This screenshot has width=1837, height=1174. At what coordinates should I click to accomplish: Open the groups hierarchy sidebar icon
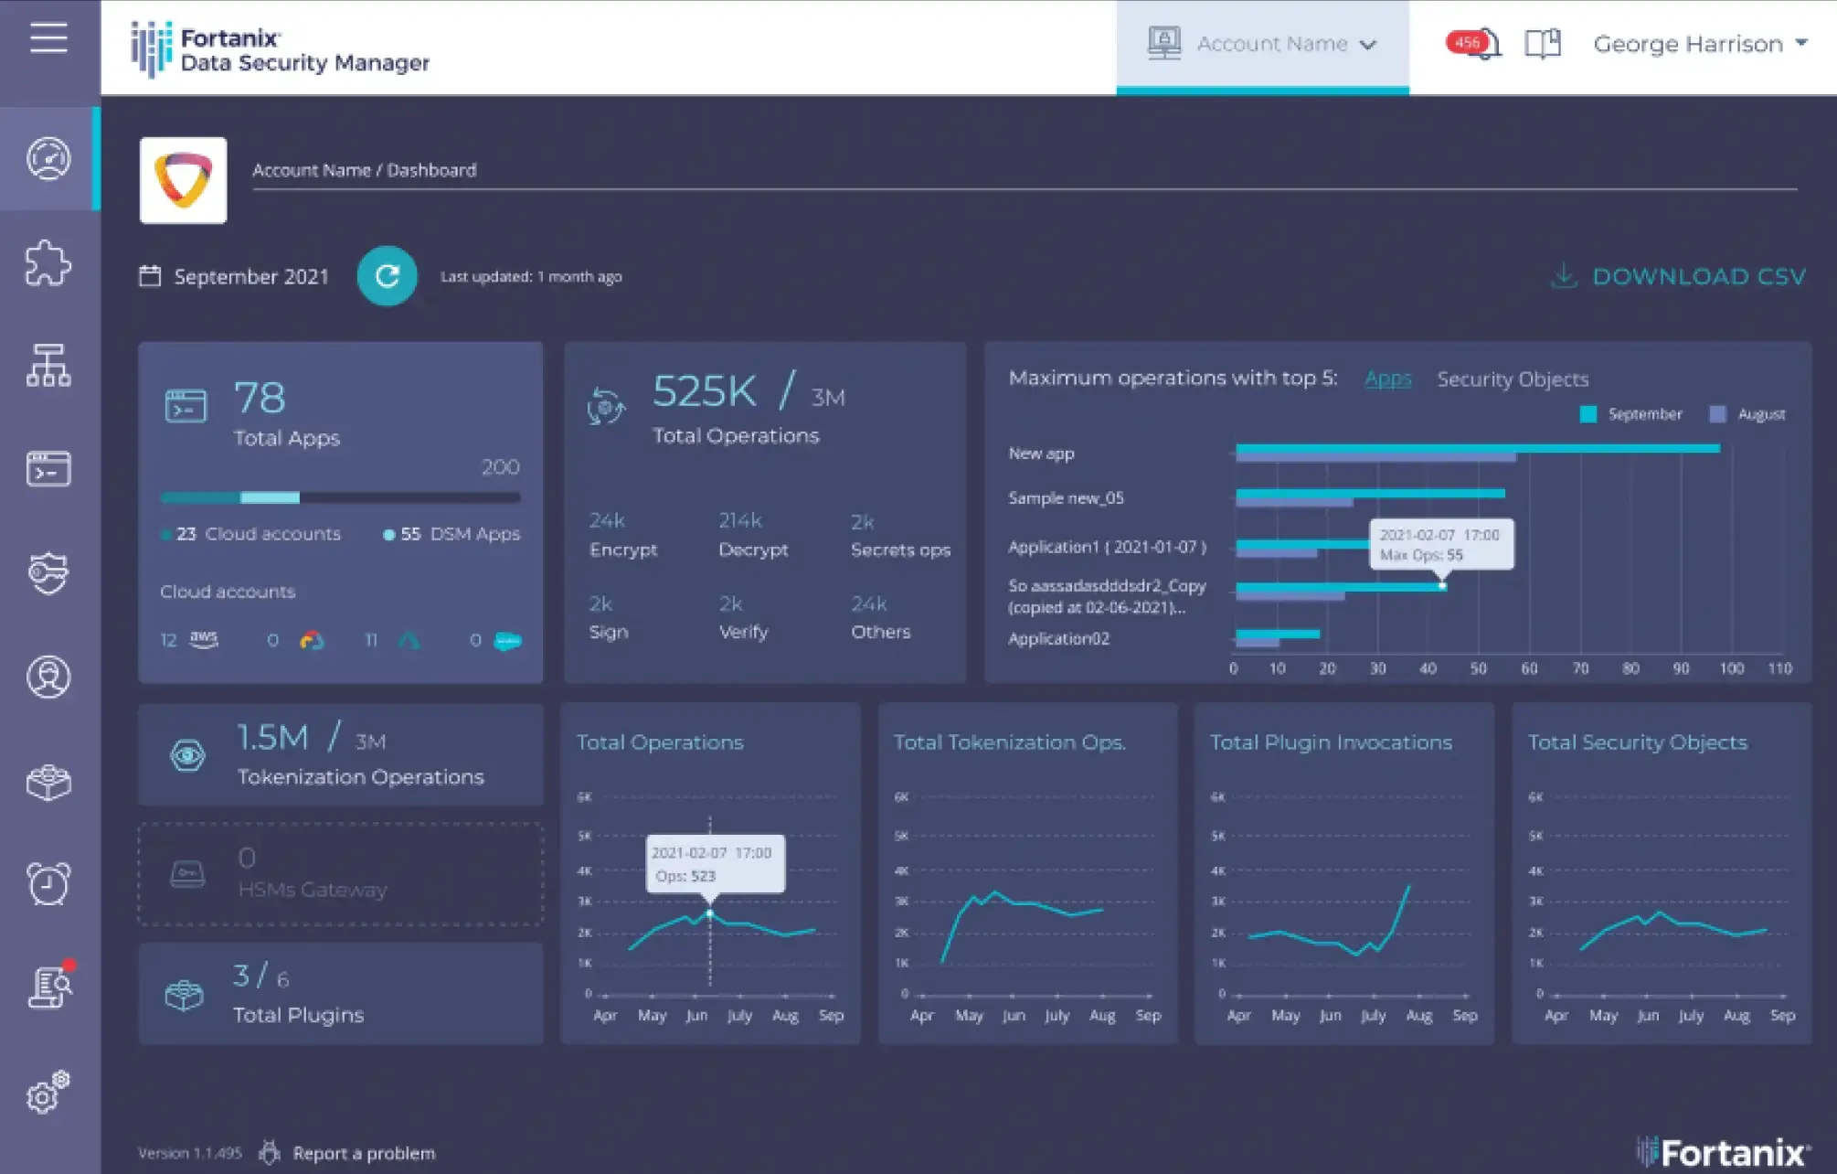pos(48,366)
